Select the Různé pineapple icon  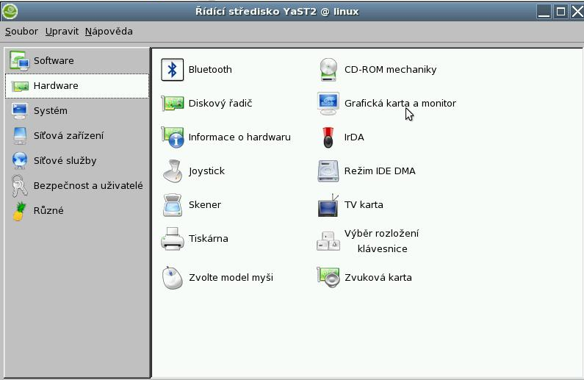pyautogui.click(x=19, y=211)
